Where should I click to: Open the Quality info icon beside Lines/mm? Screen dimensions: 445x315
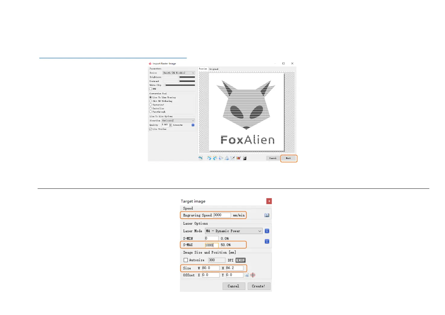point(193,125)
